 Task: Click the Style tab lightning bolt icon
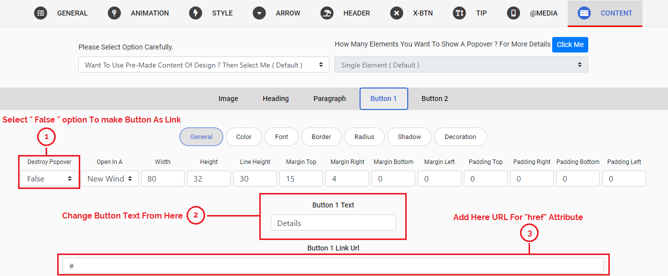[196, 13]
